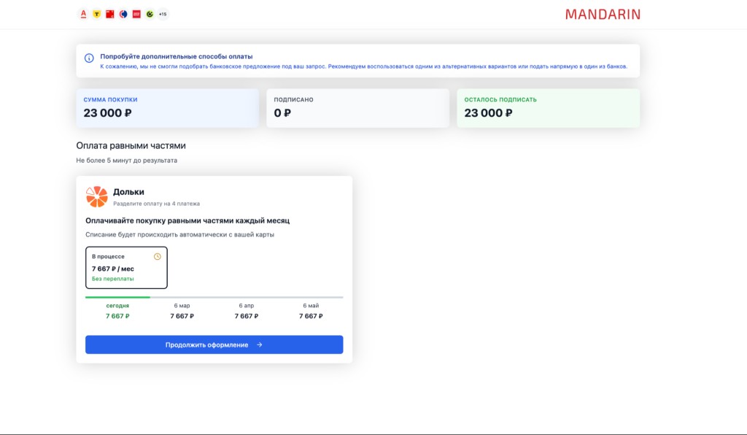Click the blue info icon in the notice banner

tap(89, 58)
